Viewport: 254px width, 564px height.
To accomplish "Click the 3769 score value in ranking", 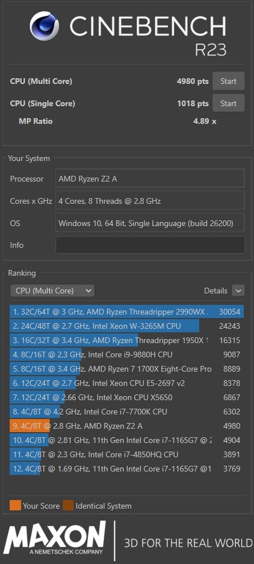I will [231, 469].
